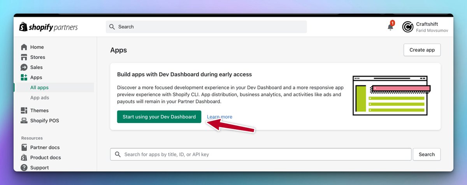Click the magnifier icon in apps search
The image size is (467, 185).
click(118, 155)
